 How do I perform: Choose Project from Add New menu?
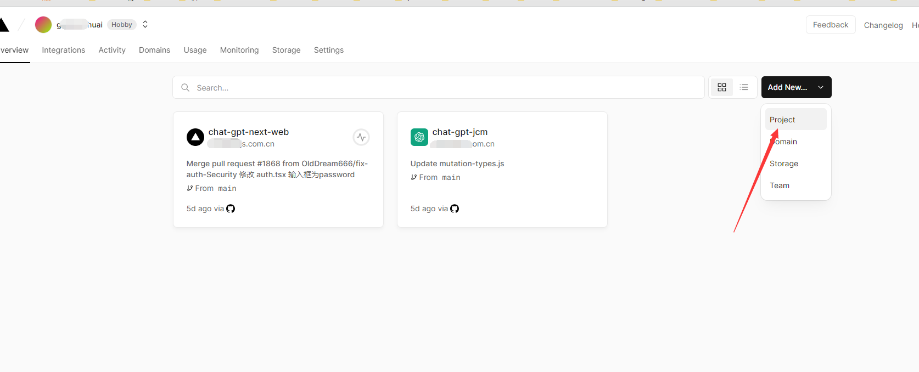click(796, 119)
